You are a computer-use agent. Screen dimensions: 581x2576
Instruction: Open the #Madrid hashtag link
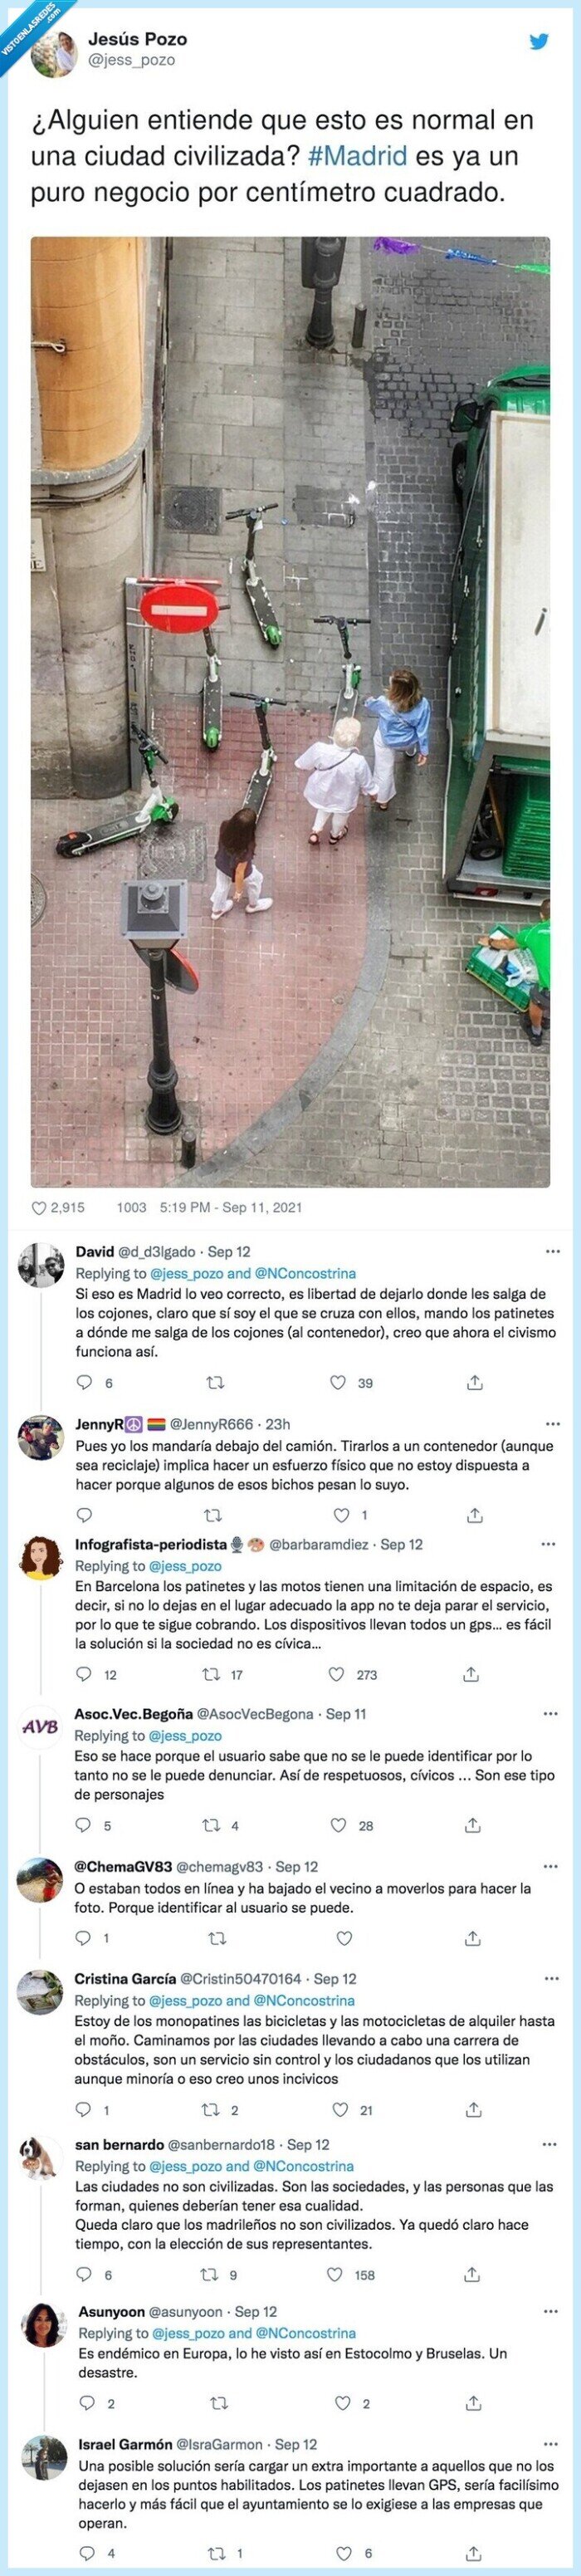pos(357,156)
